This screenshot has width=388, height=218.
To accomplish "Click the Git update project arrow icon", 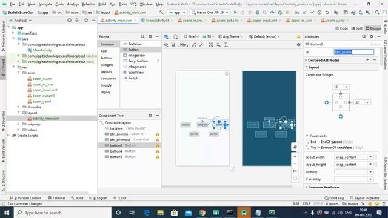I will pos(304,12).
